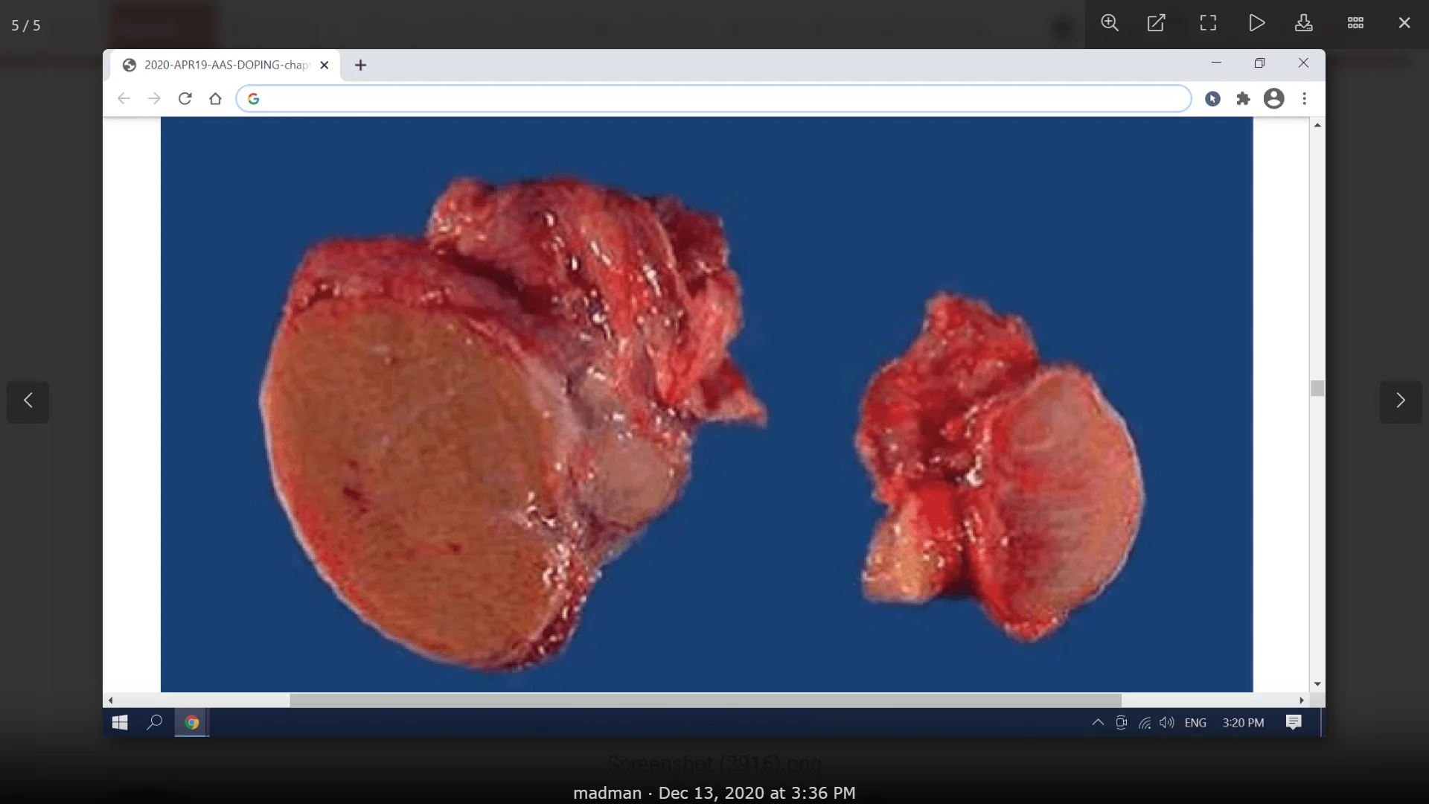Image resolution: width=1429 pixels, height=804 pixels.
Task: Show hidden tray icons chevron
Action: [x=1097, y=722]
